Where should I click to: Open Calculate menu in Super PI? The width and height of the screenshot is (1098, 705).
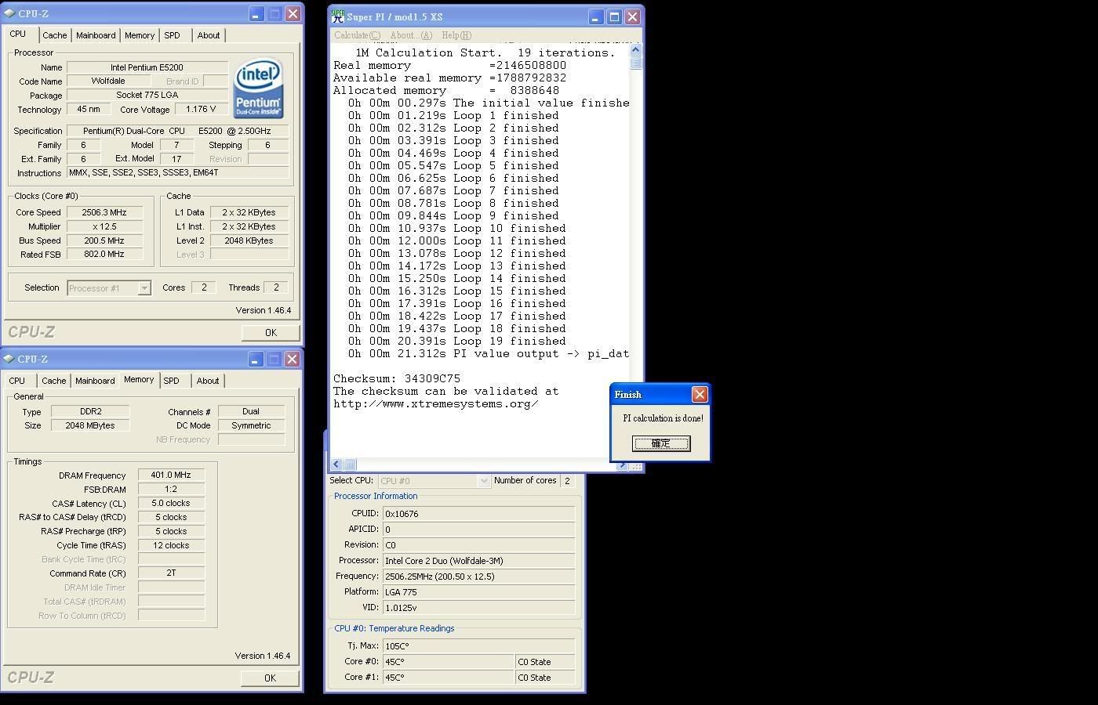click(x=357, y=35)
